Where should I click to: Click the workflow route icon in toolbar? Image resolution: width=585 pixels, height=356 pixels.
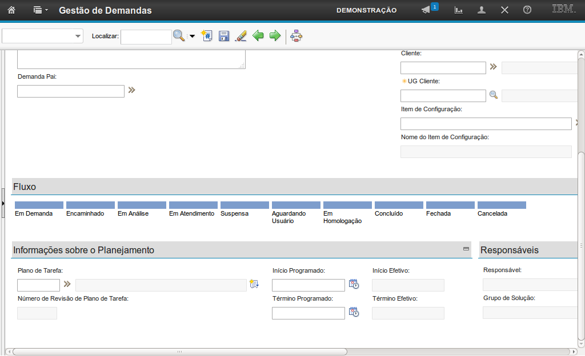(x=296, y=36)
